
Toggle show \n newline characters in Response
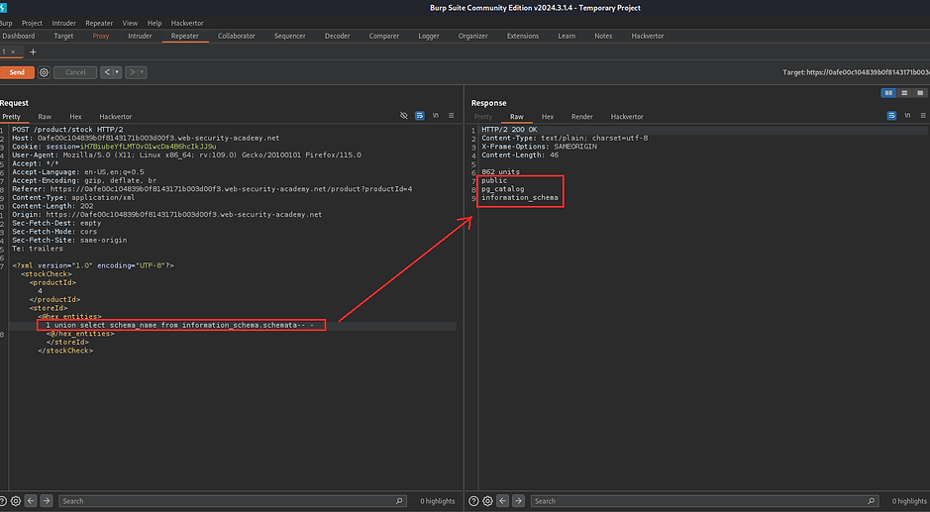click(x=907, y=116)
